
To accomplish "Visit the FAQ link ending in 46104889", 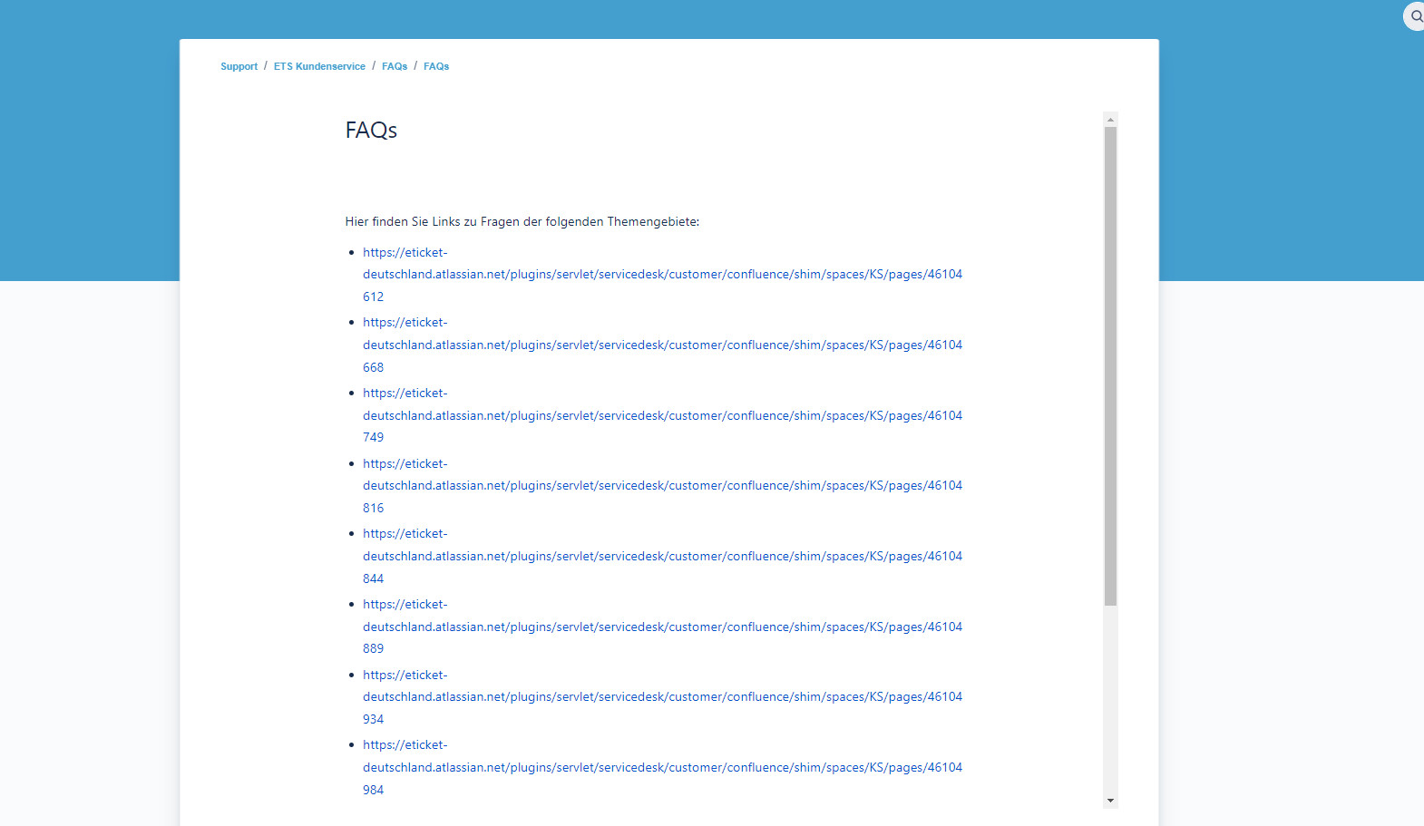I will click(x=662, y=627).
